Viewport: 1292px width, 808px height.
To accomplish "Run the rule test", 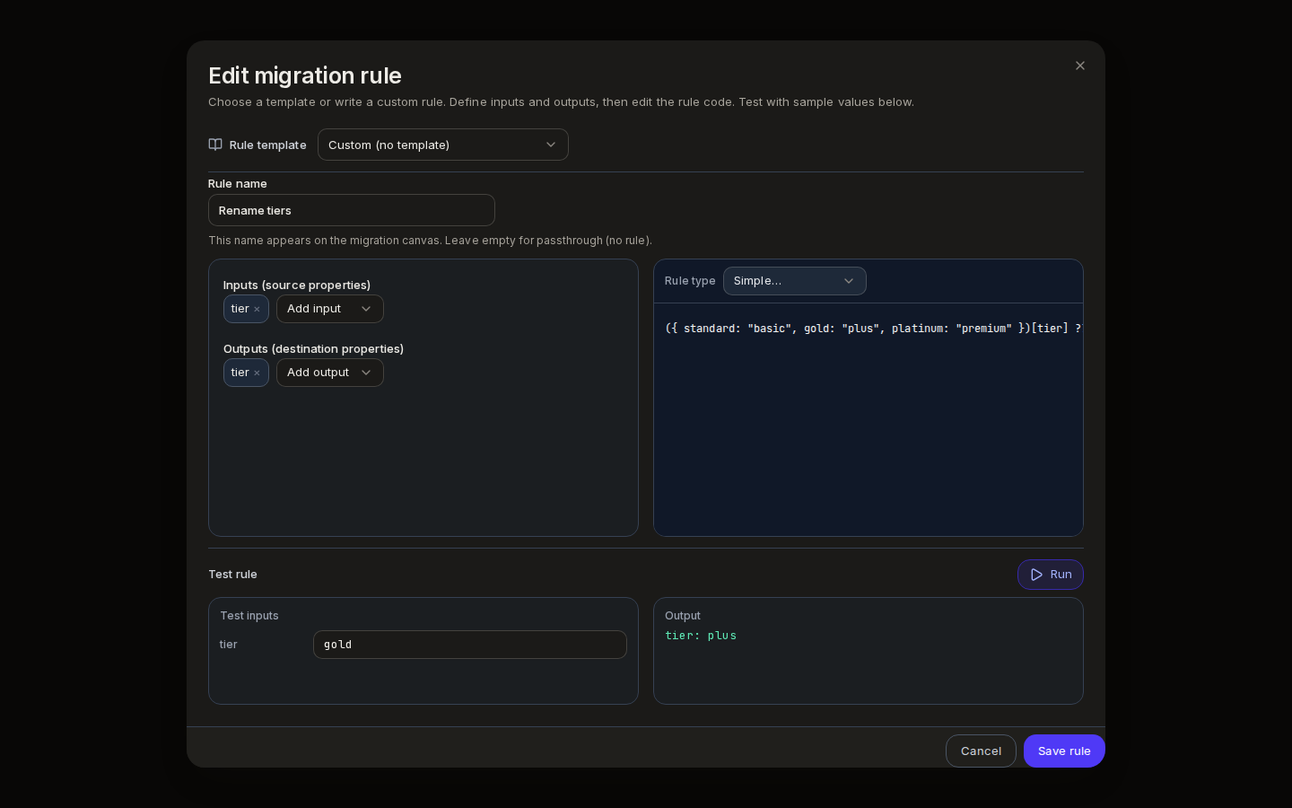I will 1051,575.
